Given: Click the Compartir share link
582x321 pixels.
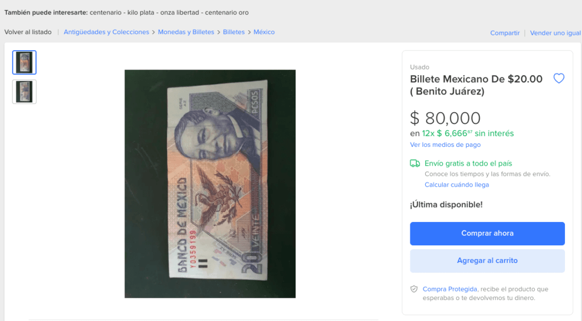Looking at the screenshot, I should [x=505, y=33].
